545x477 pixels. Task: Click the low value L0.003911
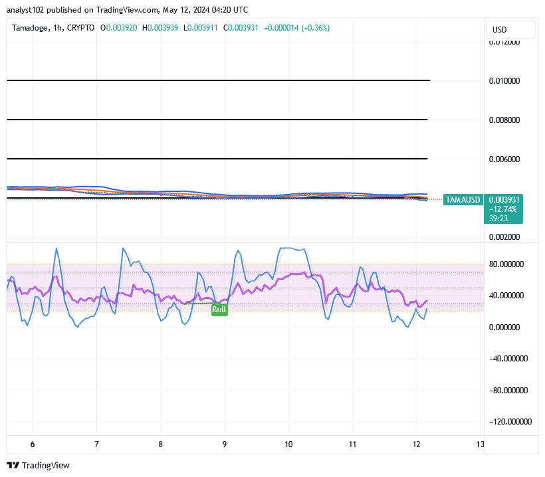pyautogui.click(x=201, y=28)
